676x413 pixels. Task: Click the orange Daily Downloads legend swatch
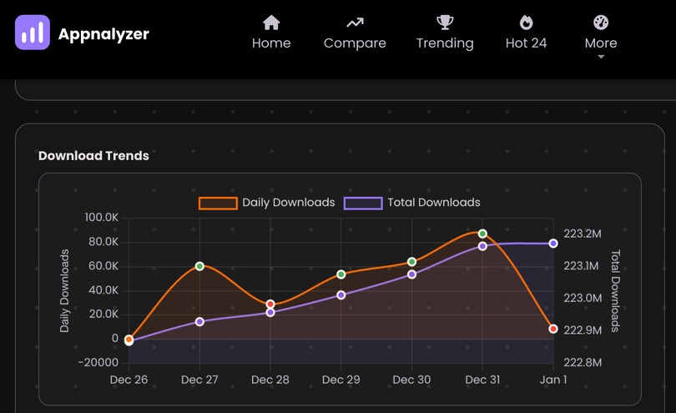(x=217, y=203)
